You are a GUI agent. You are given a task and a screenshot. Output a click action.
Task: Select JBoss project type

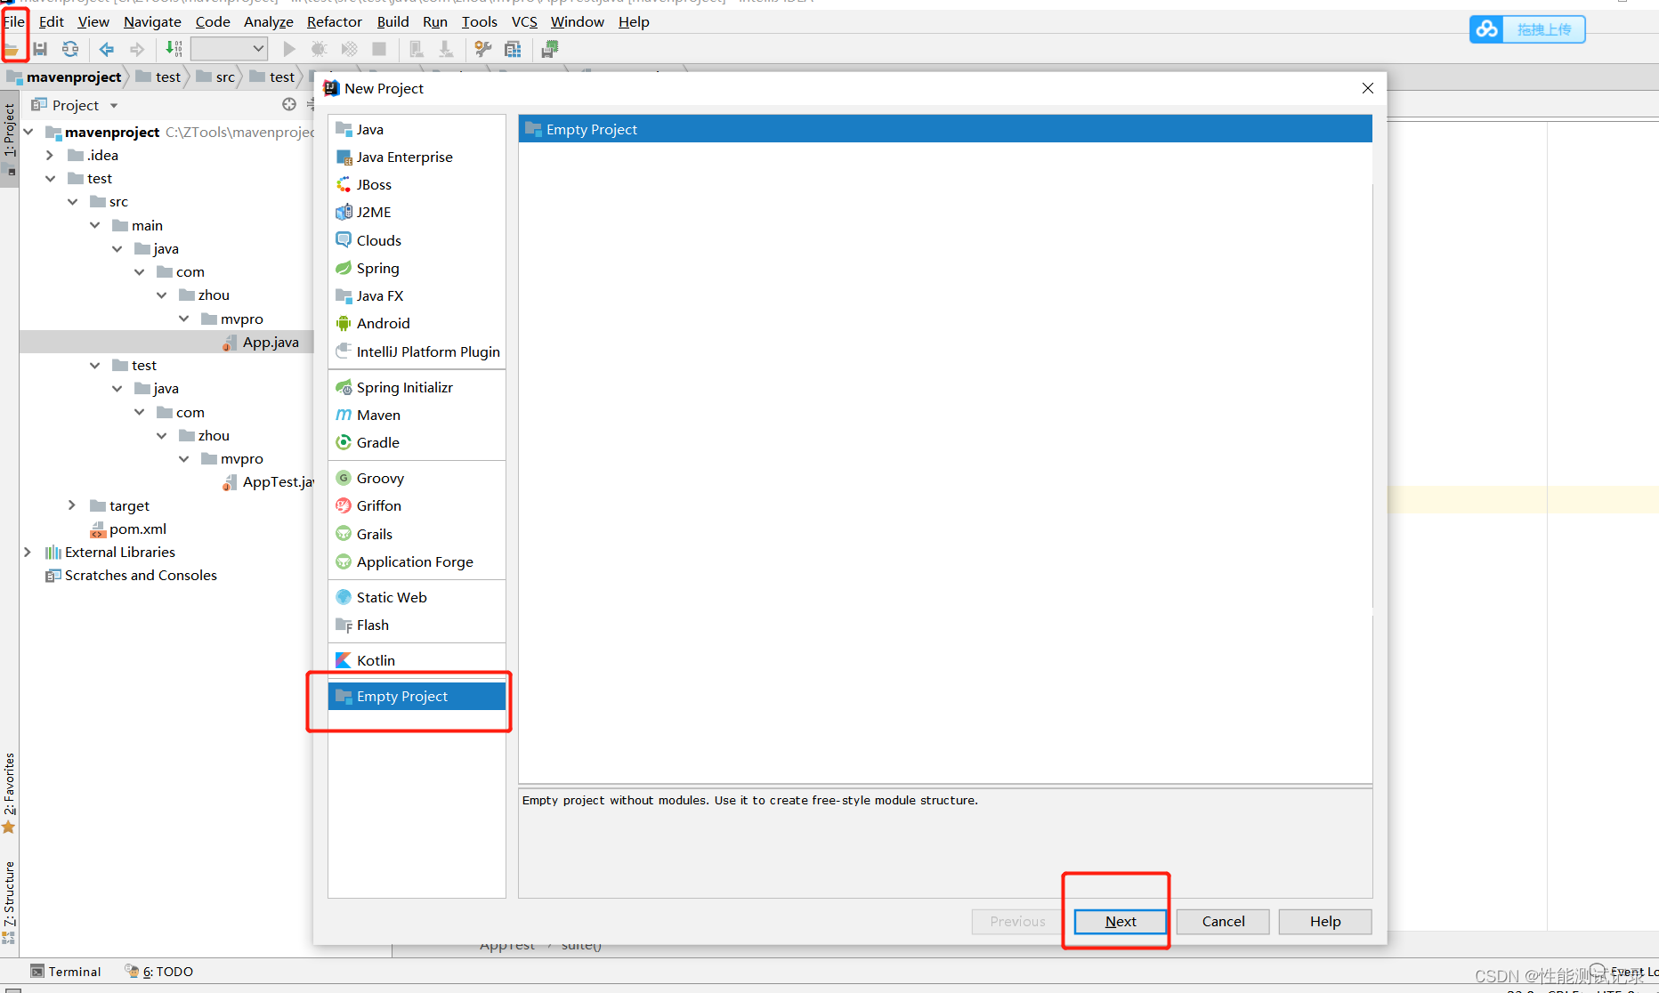(x=417, y=185)
